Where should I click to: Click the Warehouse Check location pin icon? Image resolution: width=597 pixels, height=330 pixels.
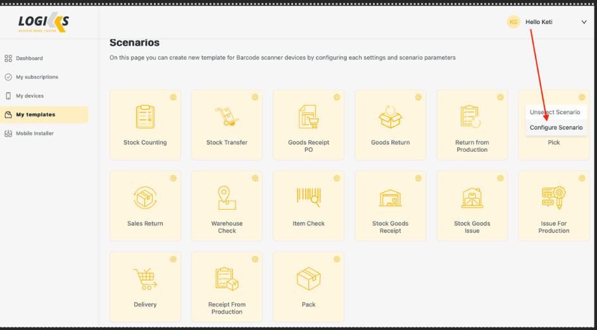(227, 198)
